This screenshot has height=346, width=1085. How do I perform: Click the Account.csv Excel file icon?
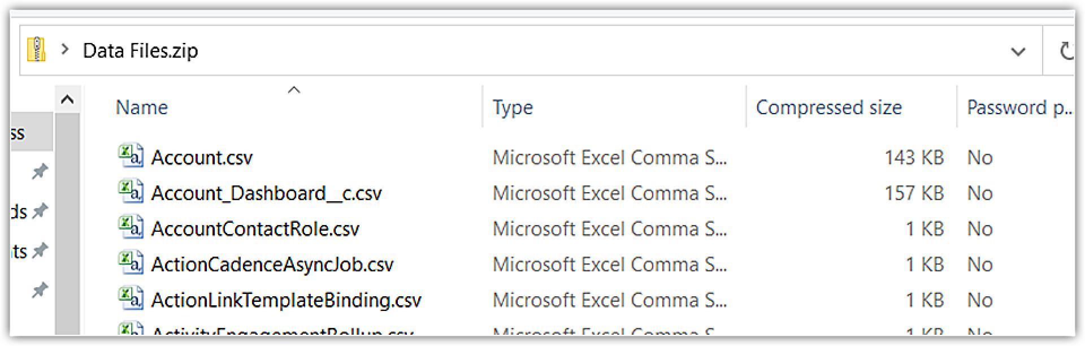click(131, 157)
